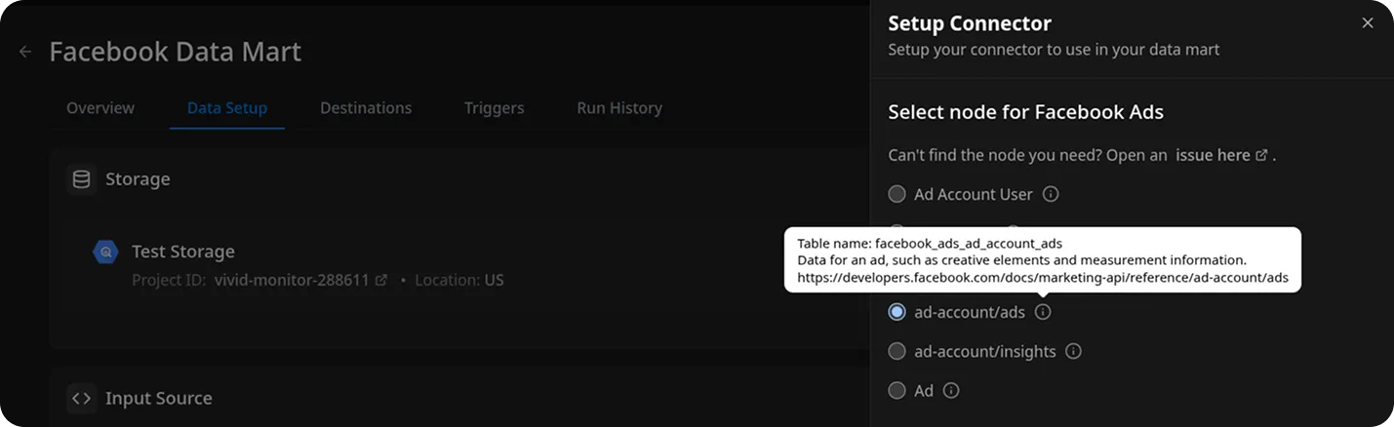This screenshot has width=1394, height=427.
Task: Select the ad-account/ads radio button
Action: 896,312
